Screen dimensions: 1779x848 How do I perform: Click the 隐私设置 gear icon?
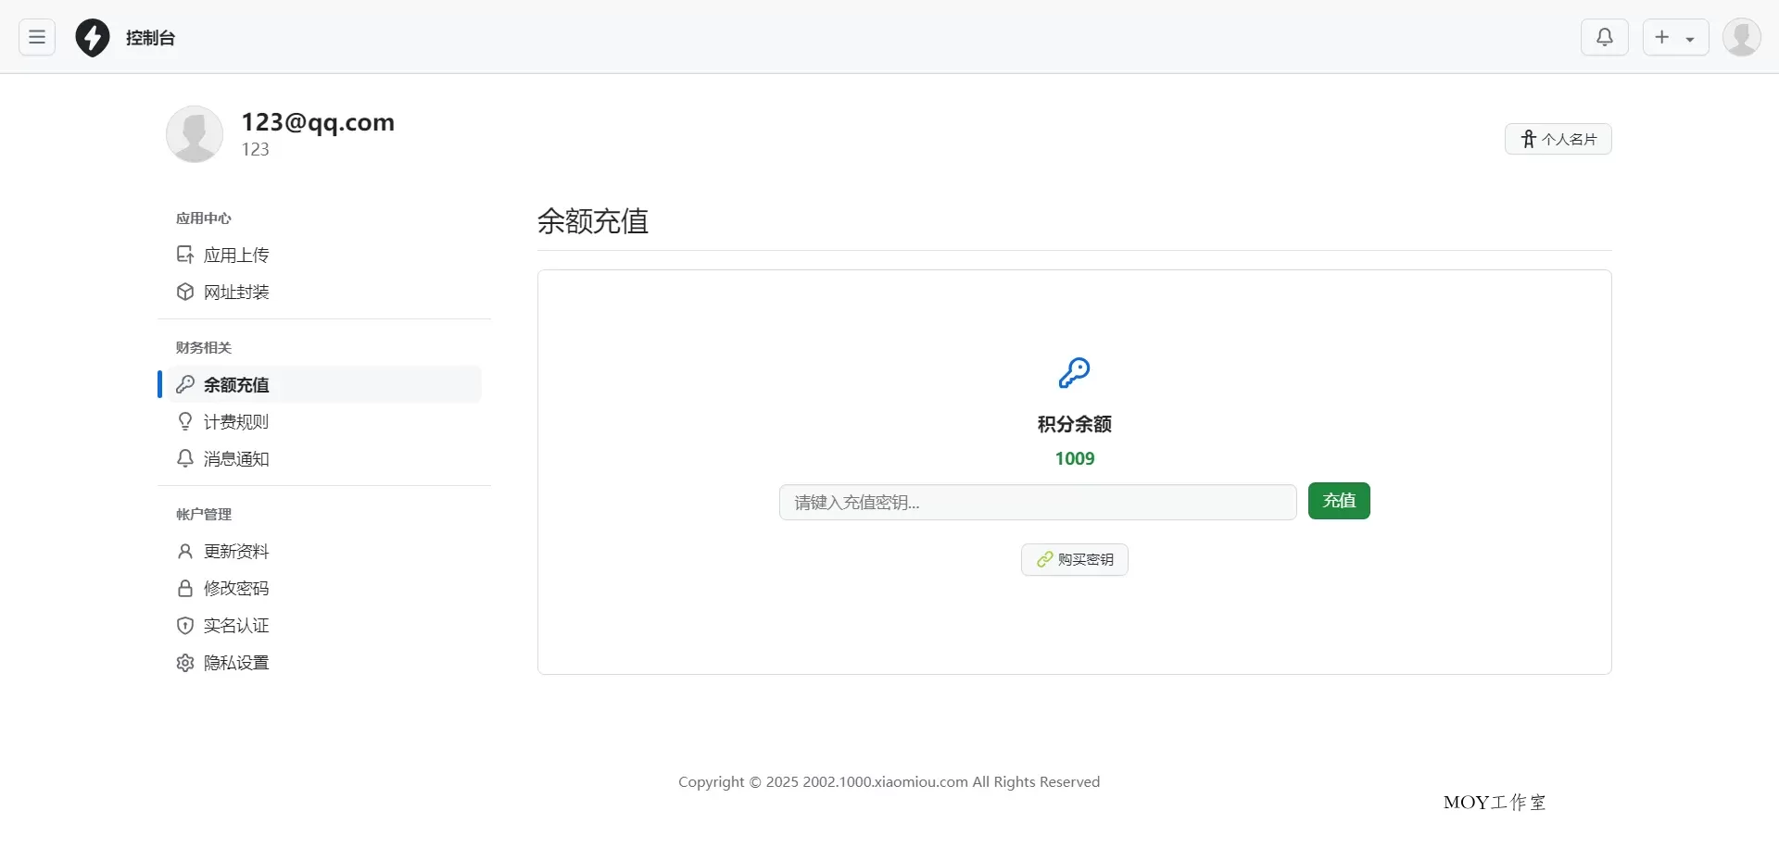pos(184,663)
